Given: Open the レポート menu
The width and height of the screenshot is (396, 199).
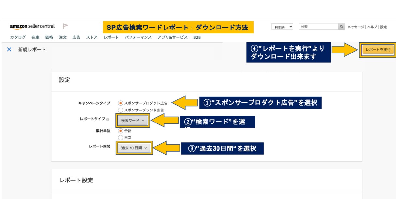Looking at the screenshot, I should [x=111, y=37].
